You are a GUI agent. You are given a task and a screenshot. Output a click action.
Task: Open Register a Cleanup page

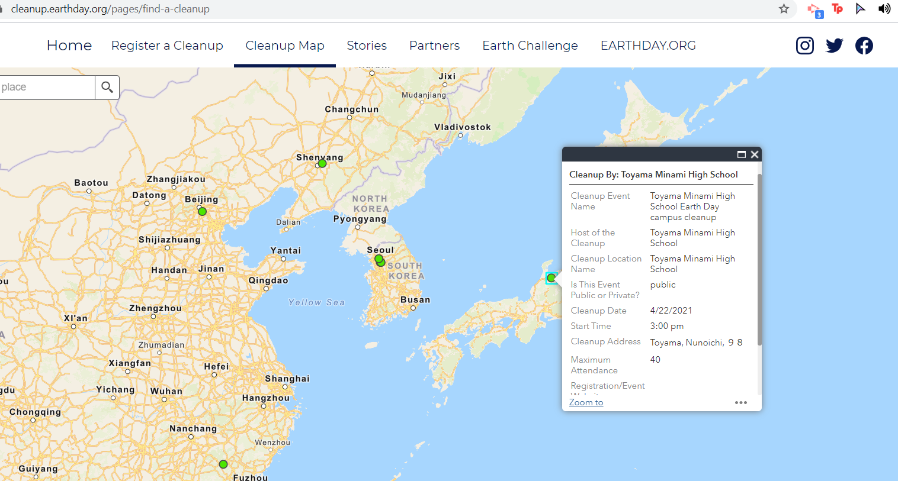pyautogui.click(x=167, y=46)
